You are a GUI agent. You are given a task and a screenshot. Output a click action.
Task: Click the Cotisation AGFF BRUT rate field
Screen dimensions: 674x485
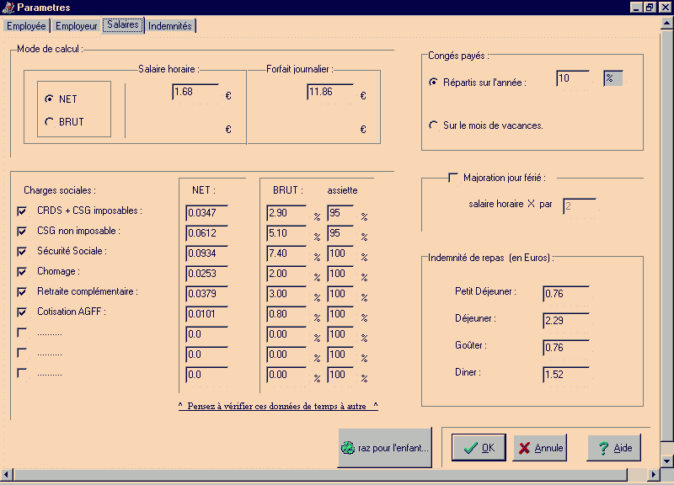click(286, 313)
